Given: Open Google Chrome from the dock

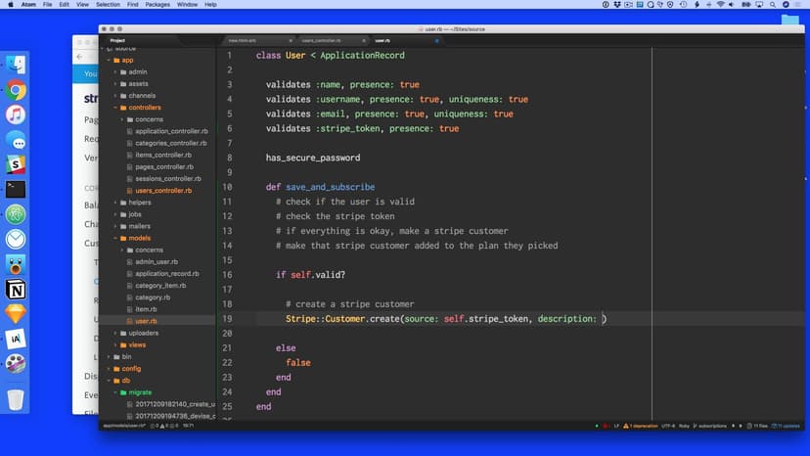Looking at the screenshot, I should tap(16, 90).
